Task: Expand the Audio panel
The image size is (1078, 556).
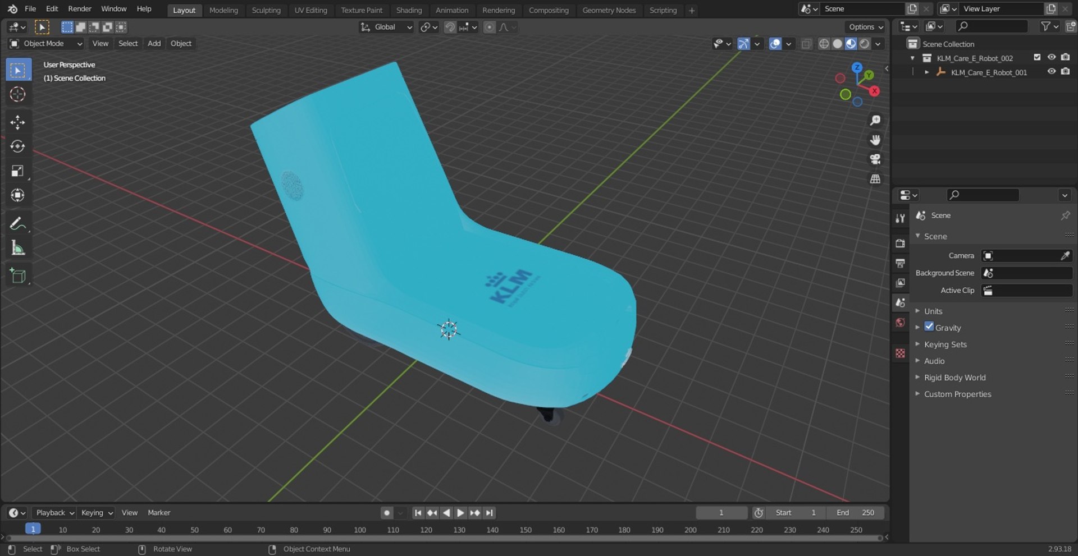Action: [x=934, y=361]
